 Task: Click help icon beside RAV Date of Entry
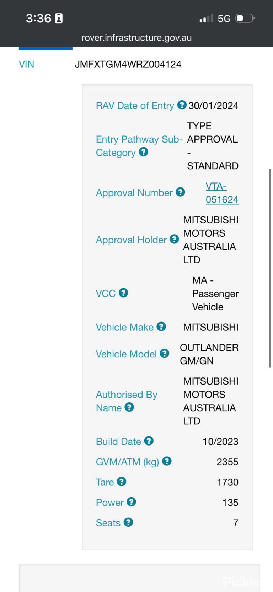coord(182,105)
